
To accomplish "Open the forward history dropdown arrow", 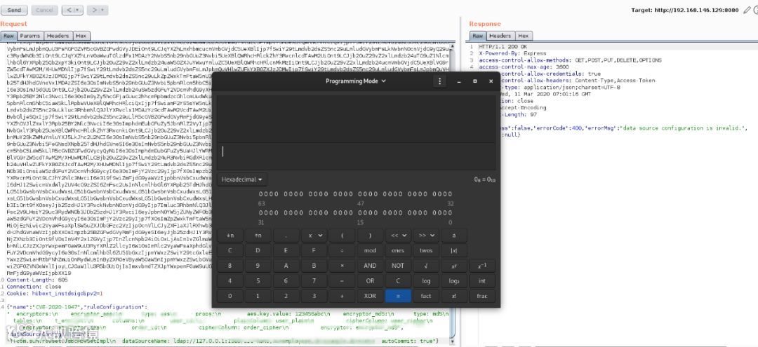I will click(x=103, y=10).
